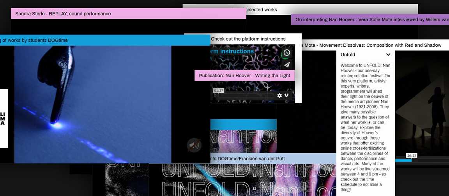Click the 'Welcome to UNFOLD: Nan Hoover' description text
The height and width of the screenshot is (196, 449).
[365, 127]
